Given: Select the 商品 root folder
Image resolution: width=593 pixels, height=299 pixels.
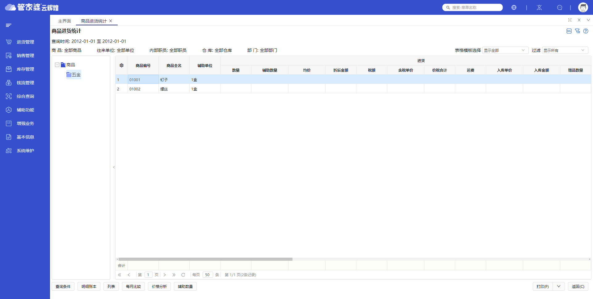Looking at the screenshot, I should [68, 65].
